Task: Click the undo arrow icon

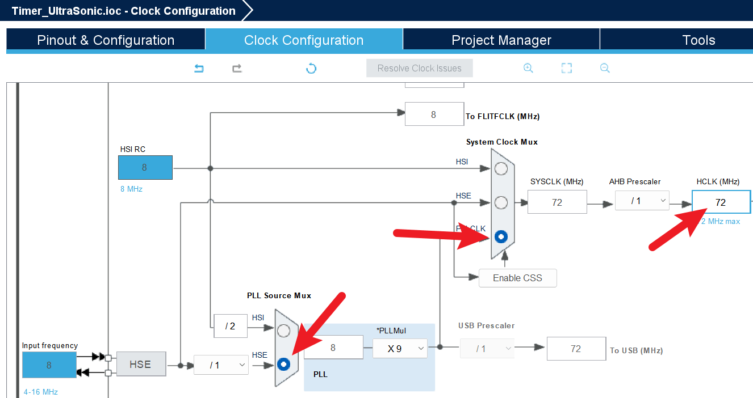Action: (x=199, y=69)
